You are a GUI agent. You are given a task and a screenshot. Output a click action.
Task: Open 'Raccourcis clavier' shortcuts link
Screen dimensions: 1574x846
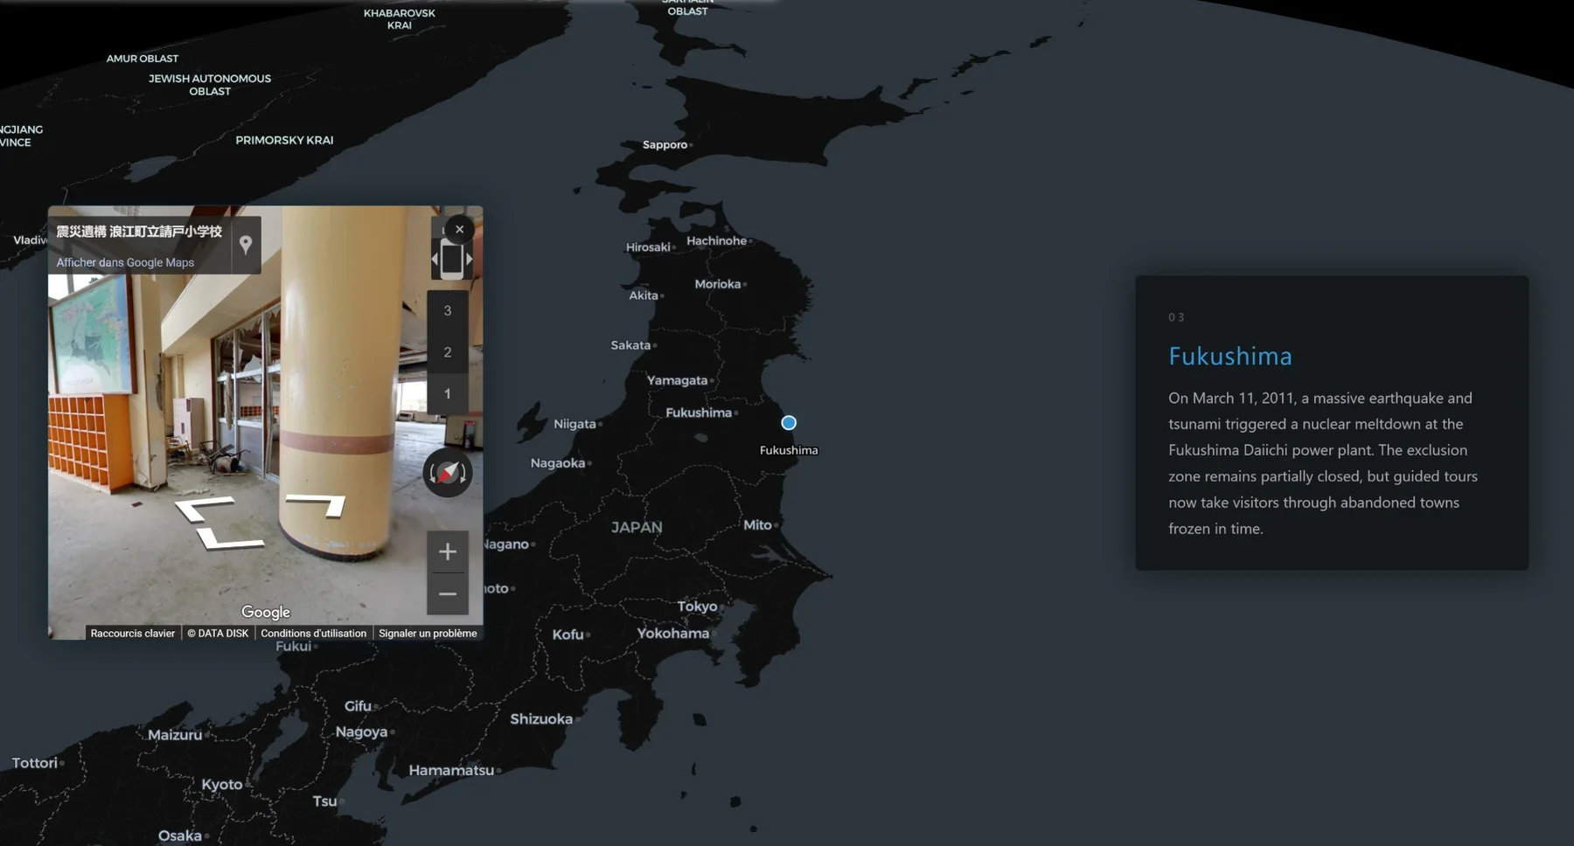pos(133,634)
